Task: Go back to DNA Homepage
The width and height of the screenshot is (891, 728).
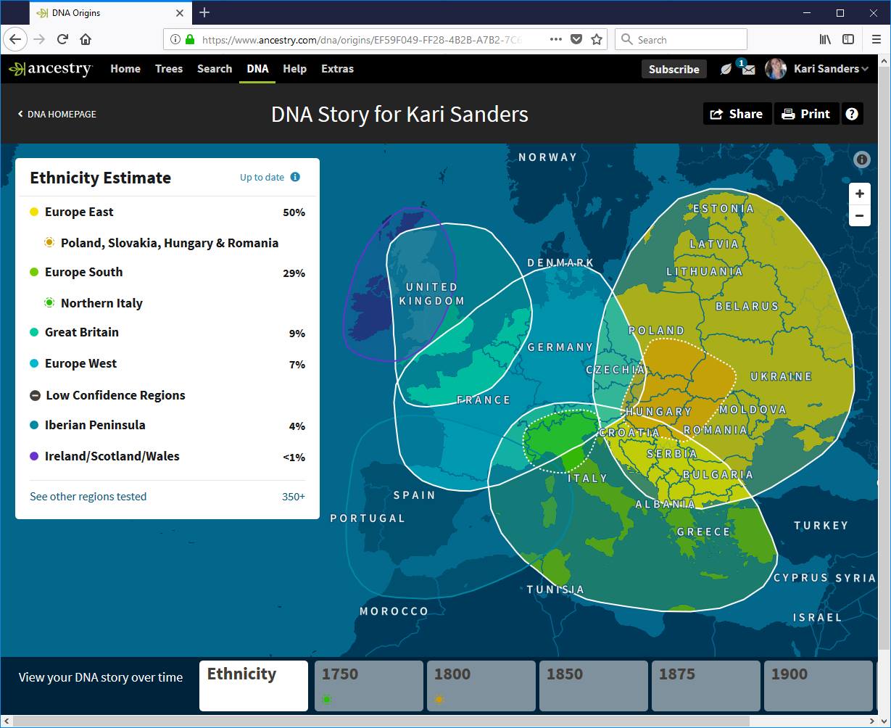Action: point(57,114)
